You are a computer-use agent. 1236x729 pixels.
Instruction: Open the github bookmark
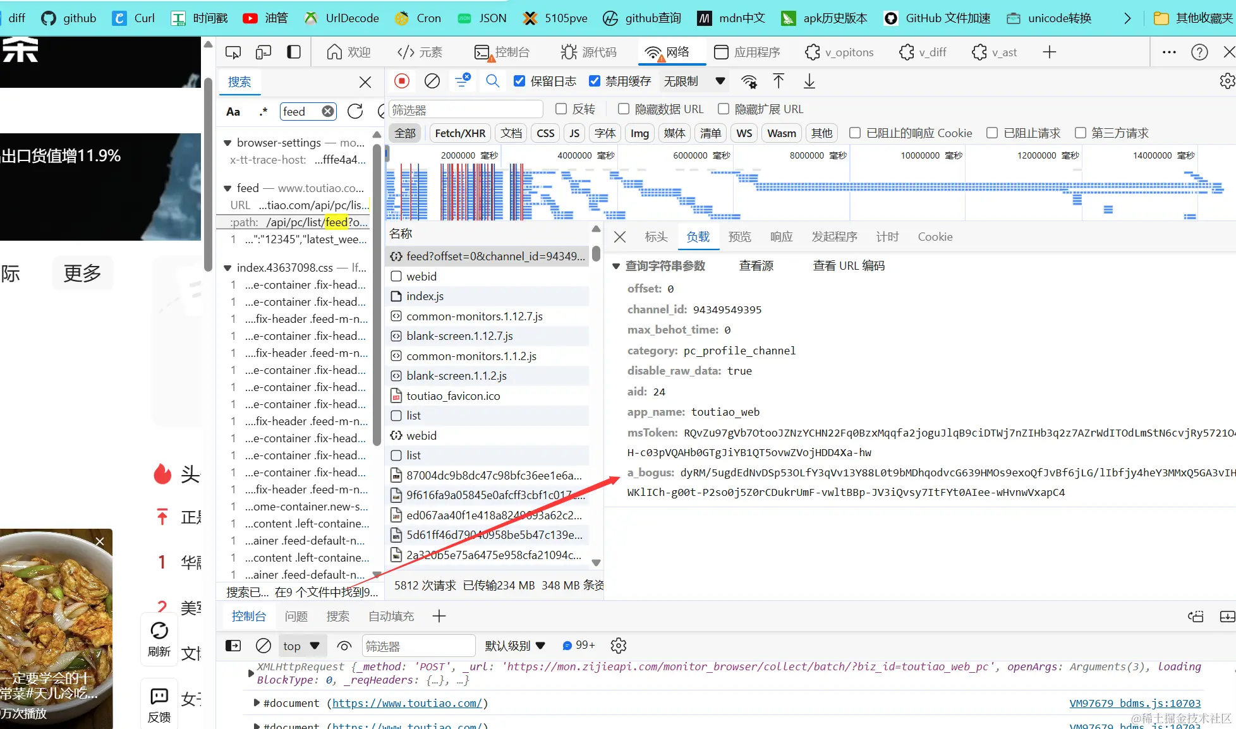(69, 18)
